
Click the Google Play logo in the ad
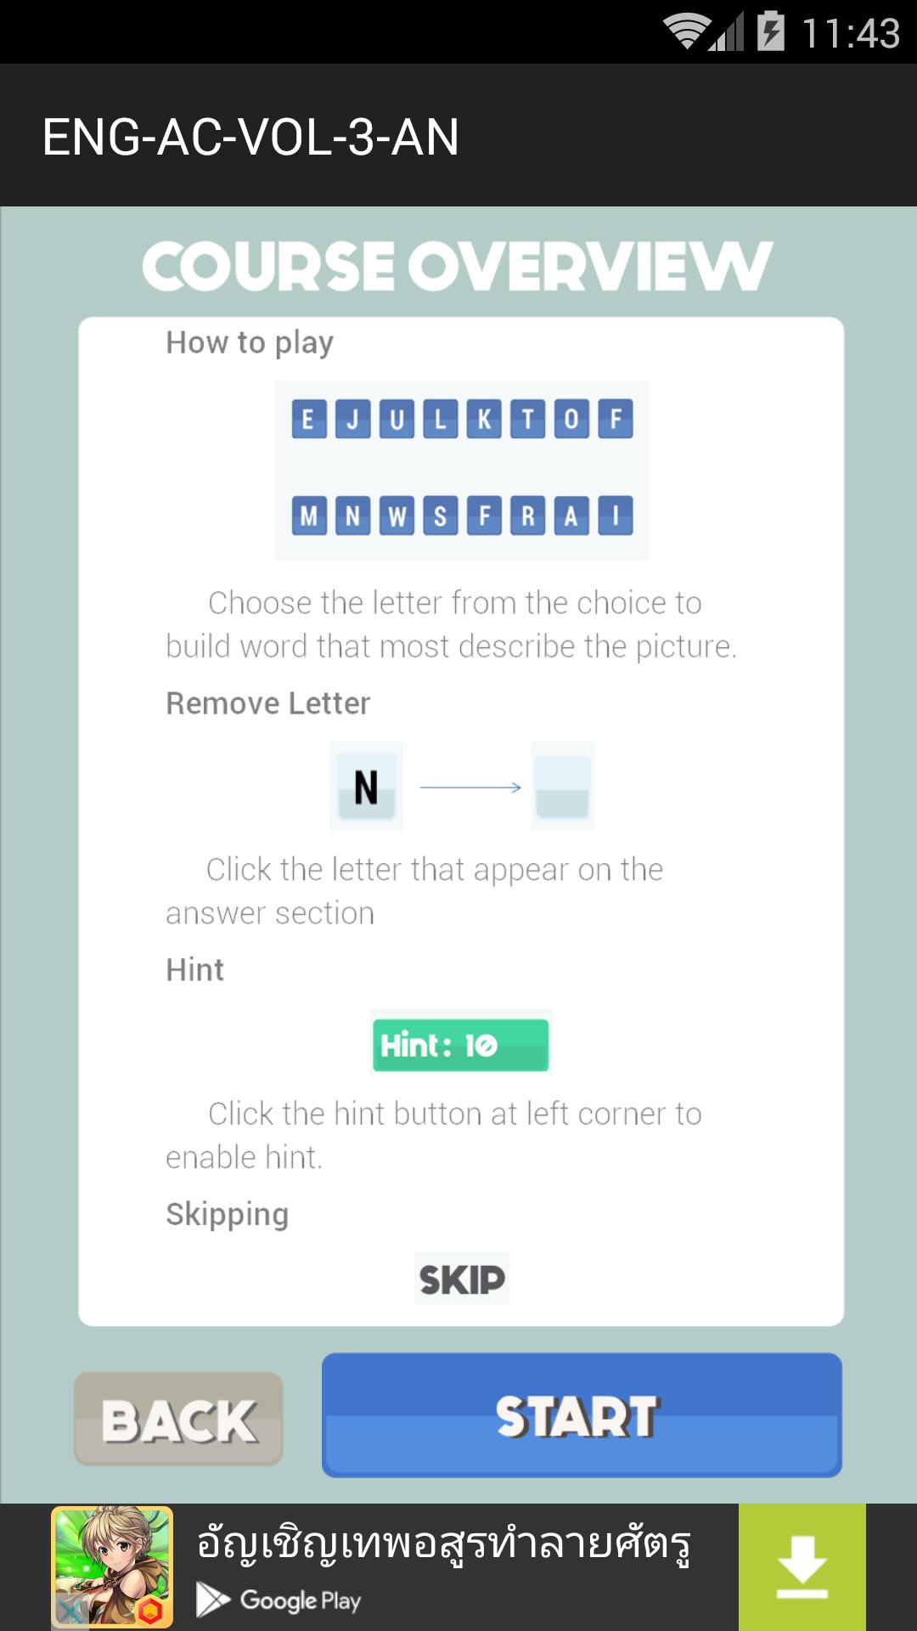(280, 1600)
